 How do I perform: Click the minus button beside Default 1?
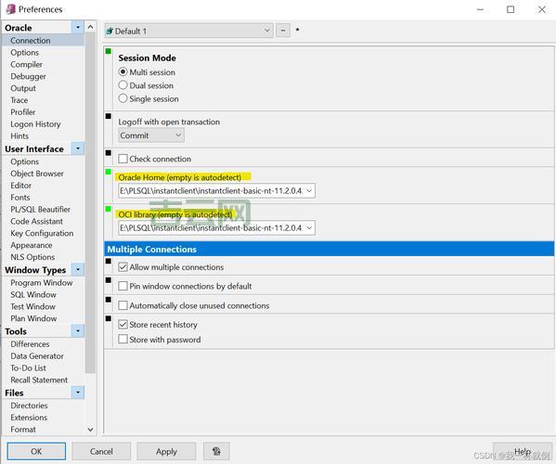click(282, 31)
